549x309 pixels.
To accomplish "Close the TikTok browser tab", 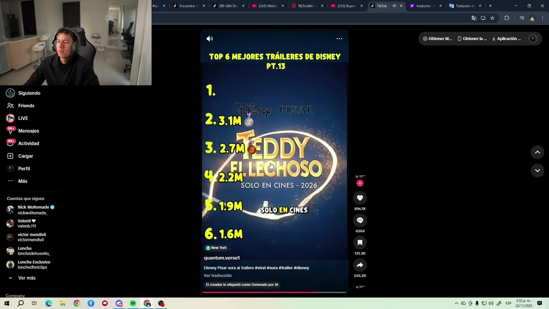I will click(x=401, y=6).
